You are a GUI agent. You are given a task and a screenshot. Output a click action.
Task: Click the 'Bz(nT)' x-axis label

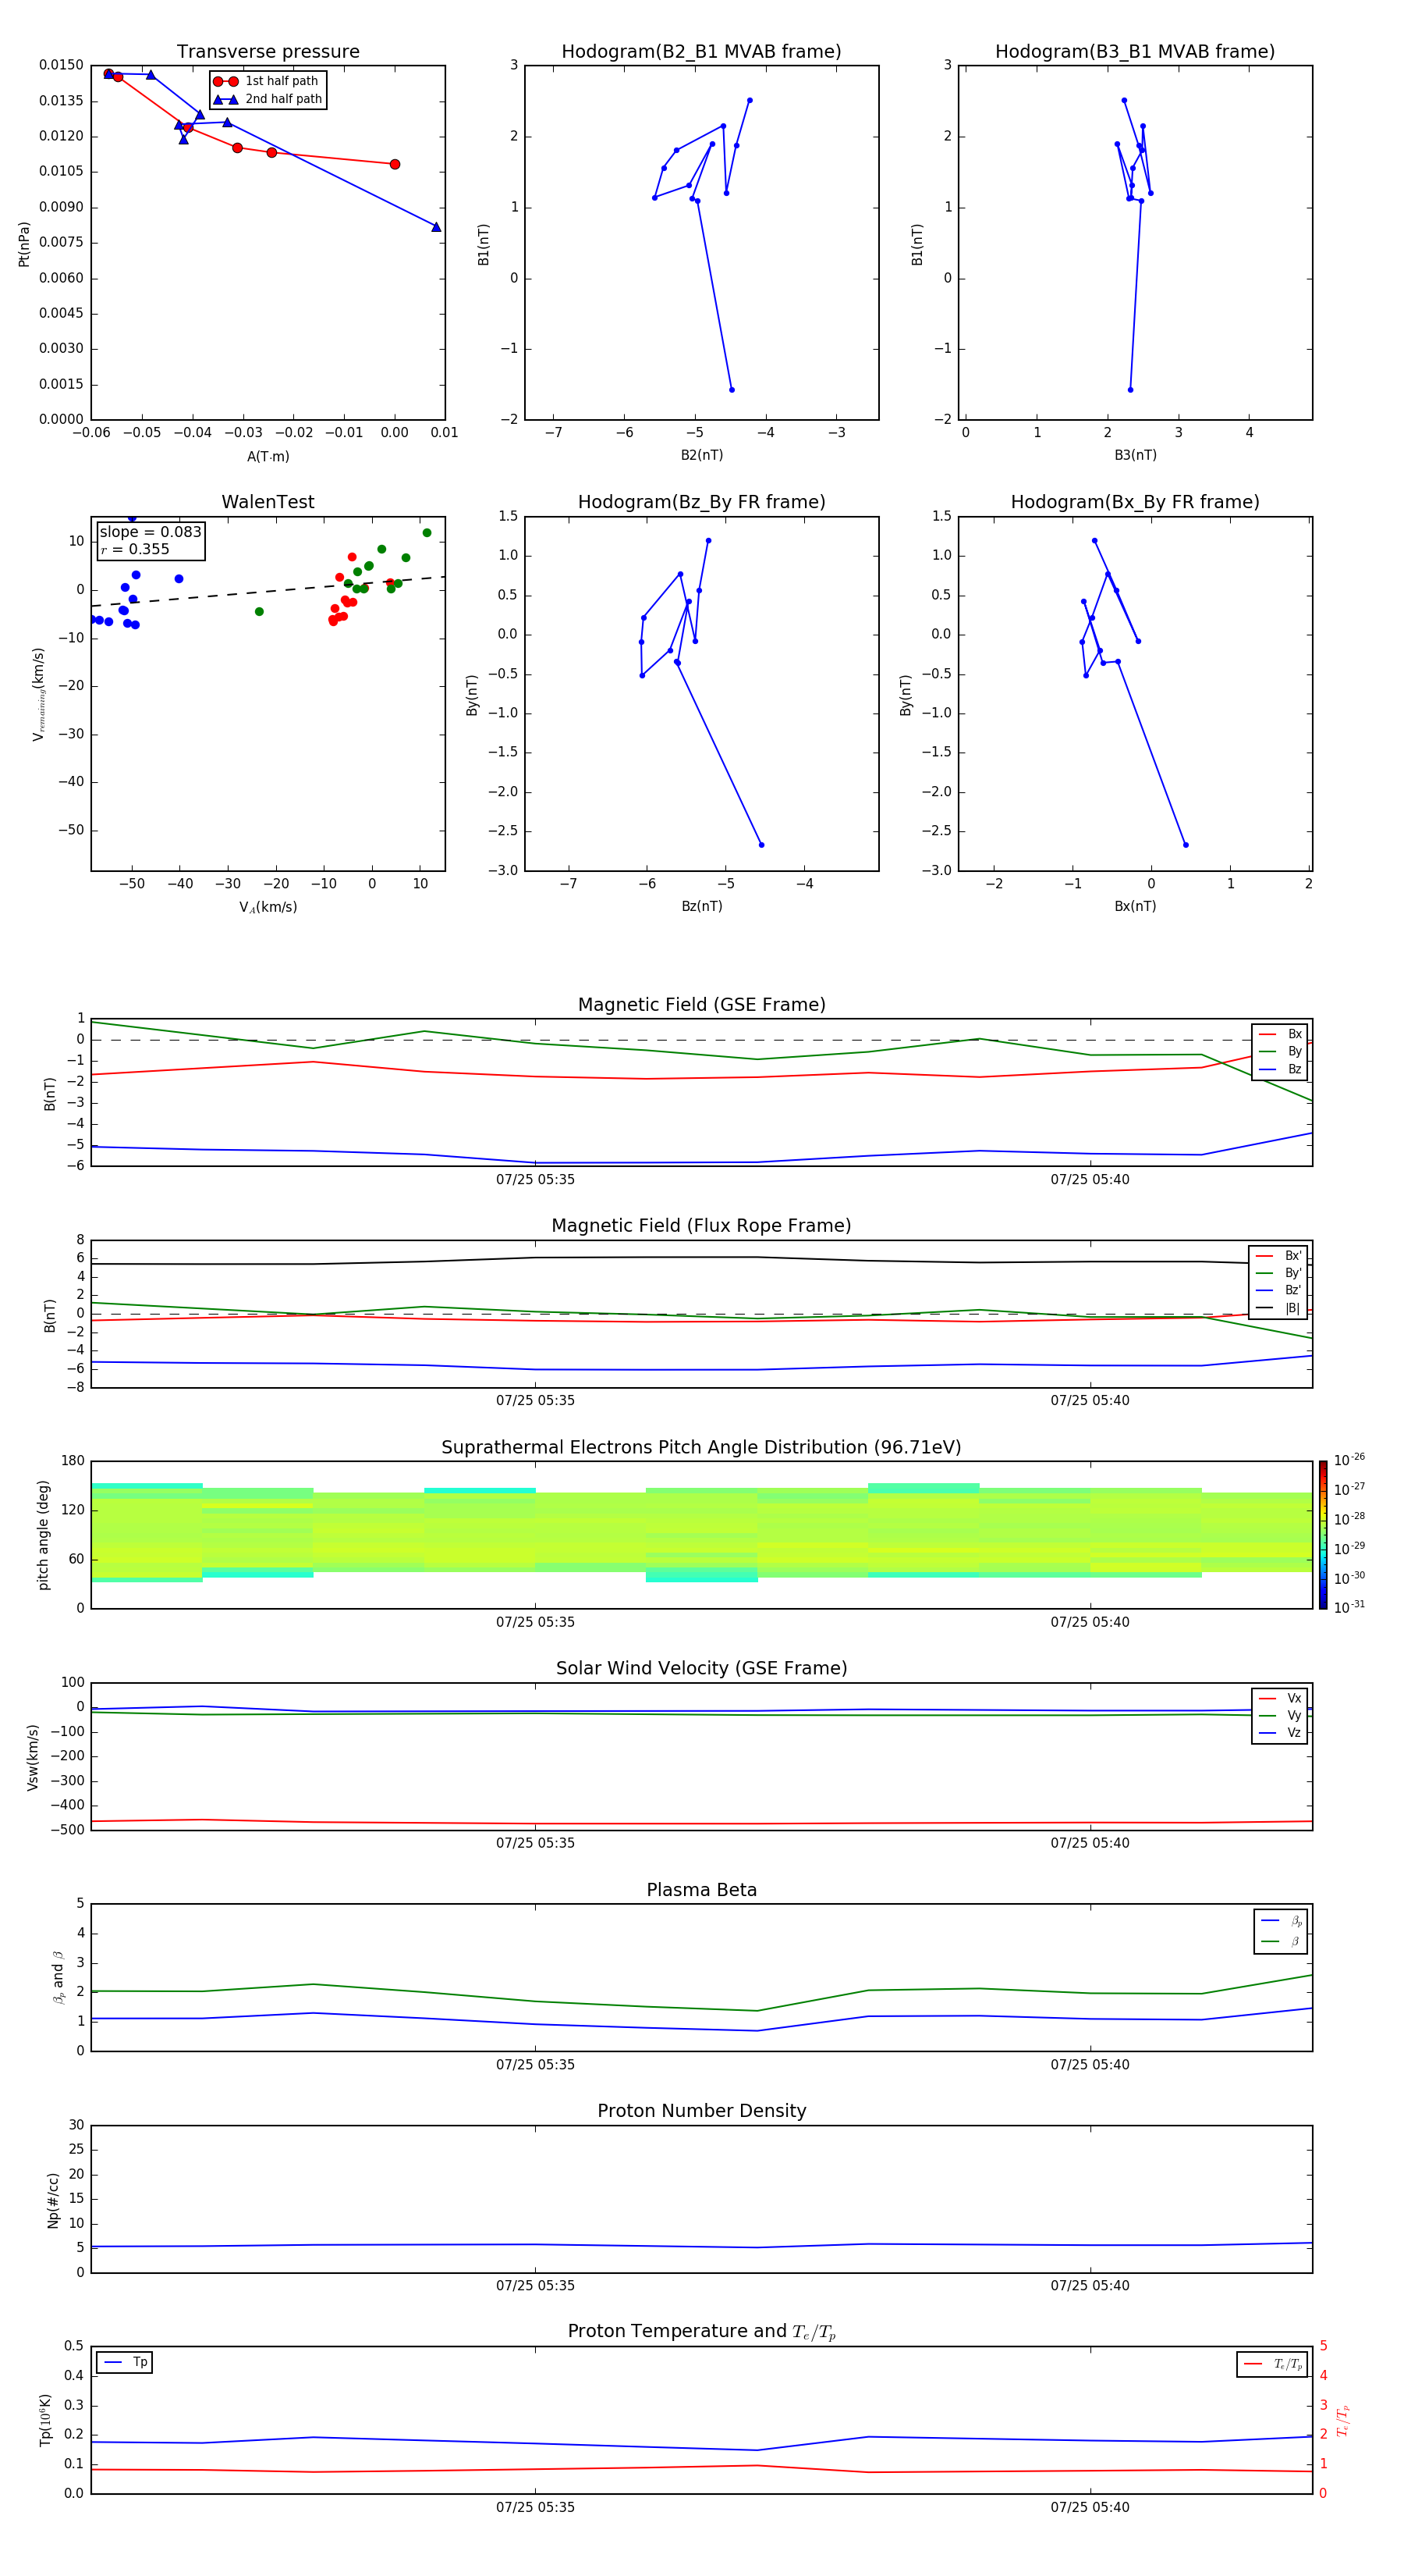tap(701, 906)
